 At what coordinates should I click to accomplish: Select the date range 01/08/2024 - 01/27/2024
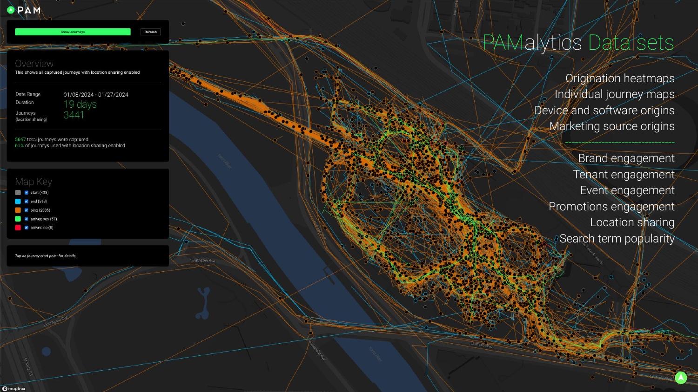[96, 95]
